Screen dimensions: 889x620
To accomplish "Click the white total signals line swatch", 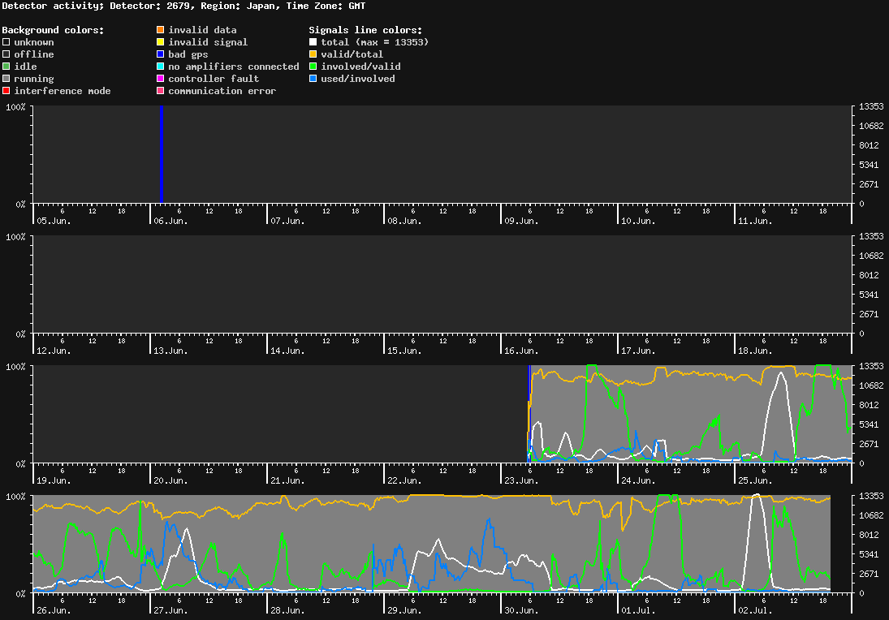I will click(x=313, y=42).
